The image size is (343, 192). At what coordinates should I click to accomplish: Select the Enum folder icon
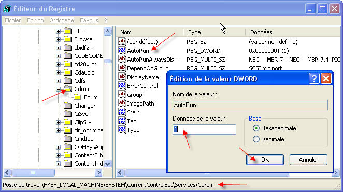[x=77, y=97]
